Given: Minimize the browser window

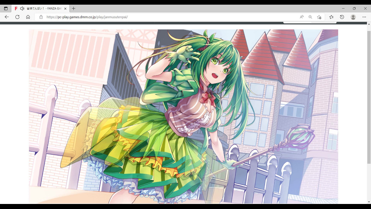Looking at the screenshot, I should pyautogui.click(x=343, y=9).
